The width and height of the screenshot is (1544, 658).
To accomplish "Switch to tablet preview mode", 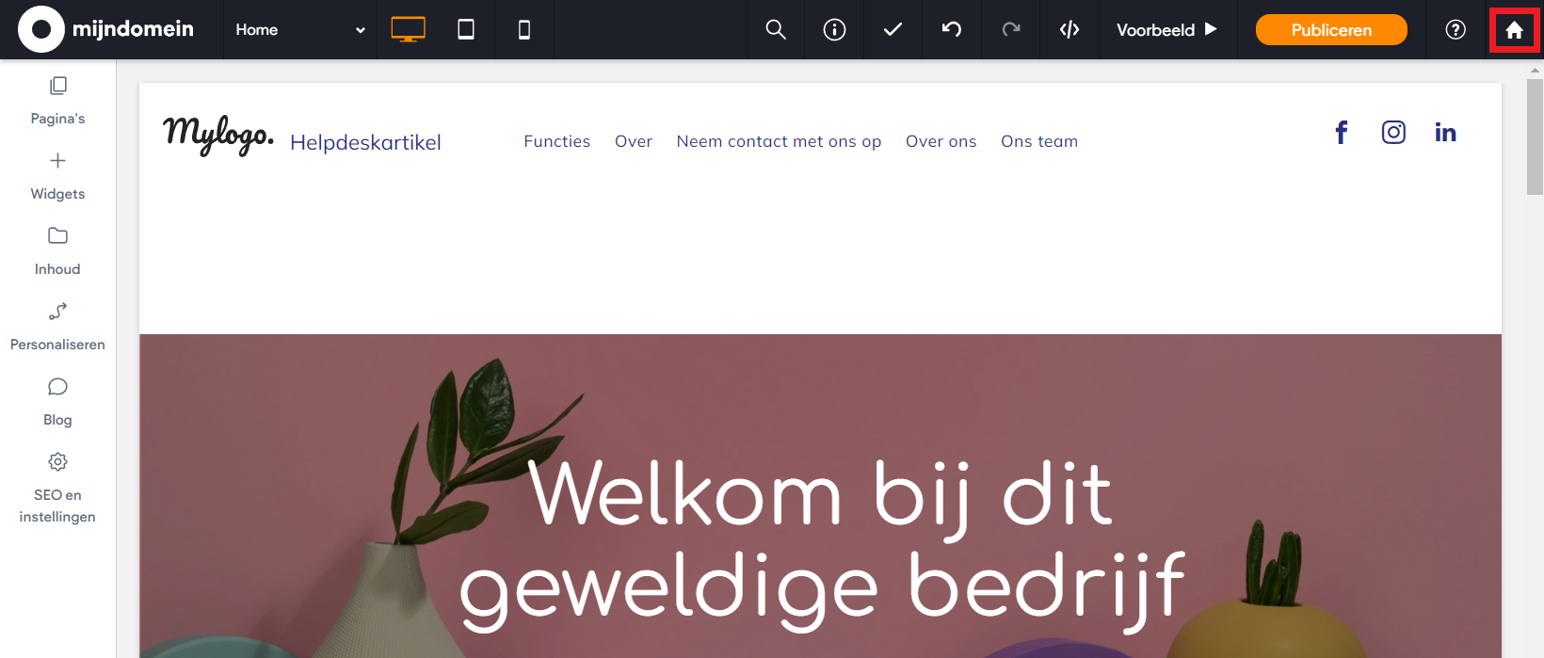I will click(x=466, y=30).
